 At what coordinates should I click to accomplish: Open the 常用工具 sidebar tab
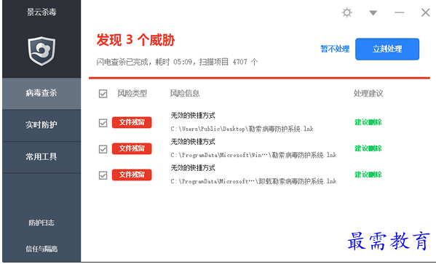coord(41,157)
